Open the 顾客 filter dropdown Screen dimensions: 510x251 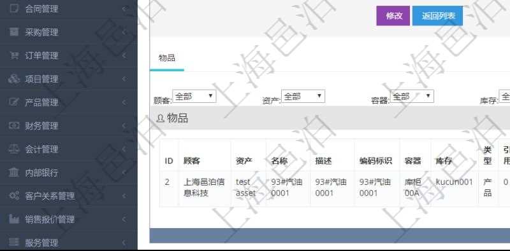point(194,97)
